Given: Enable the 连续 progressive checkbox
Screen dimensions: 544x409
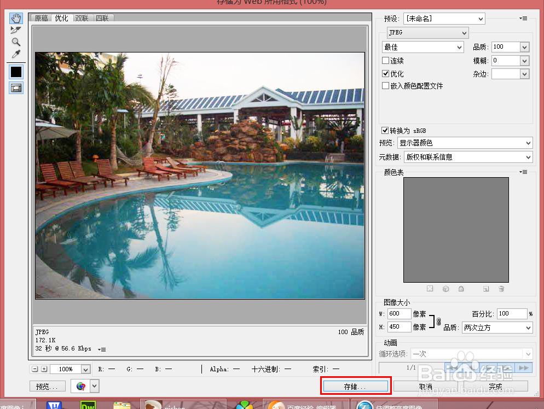Looking at the screenshot, I should (385, 61).
